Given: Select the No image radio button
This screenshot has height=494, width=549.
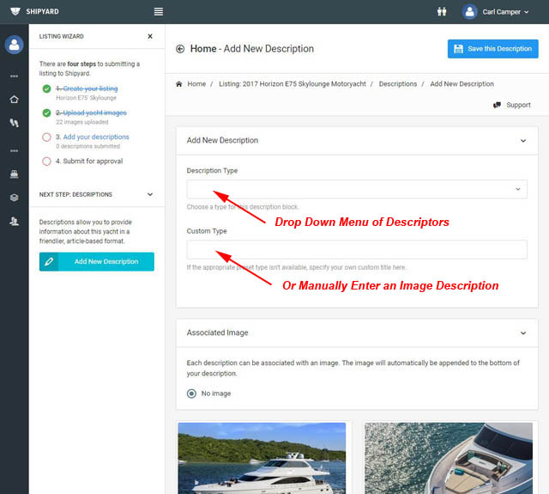Looking at the screenshot, I should click(x=192, y=393).
